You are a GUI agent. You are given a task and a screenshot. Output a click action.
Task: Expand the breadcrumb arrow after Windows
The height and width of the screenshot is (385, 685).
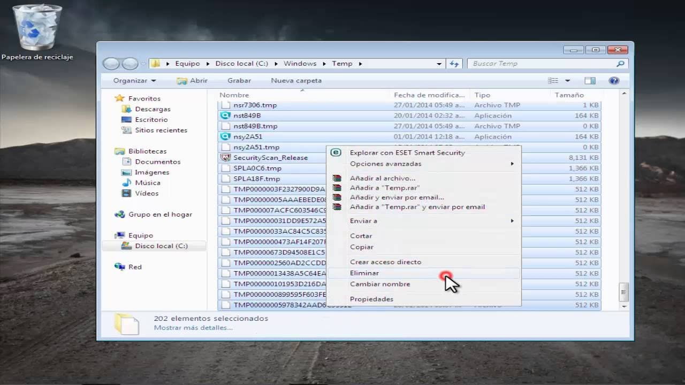(x=324, y=64)
